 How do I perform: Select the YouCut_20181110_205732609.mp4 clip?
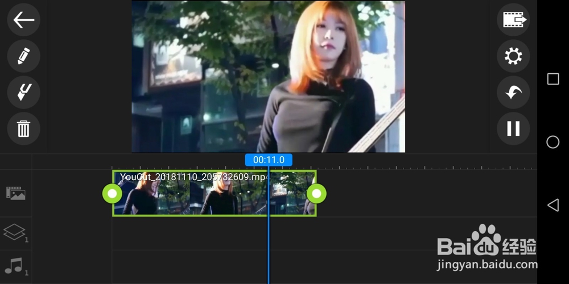pyautogui.click(x=214, y=194)
